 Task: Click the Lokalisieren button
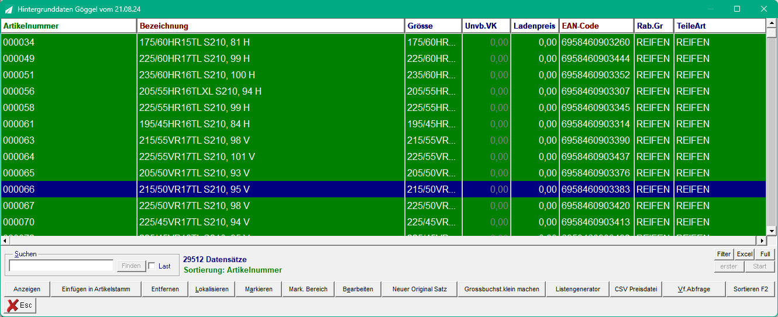point(212,289)
